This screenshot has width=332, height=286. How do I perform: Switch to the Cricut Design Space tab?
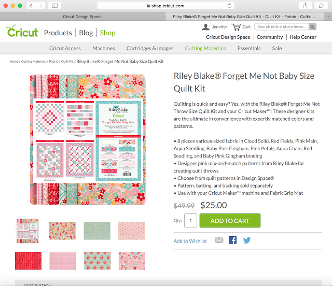point(82,17)
